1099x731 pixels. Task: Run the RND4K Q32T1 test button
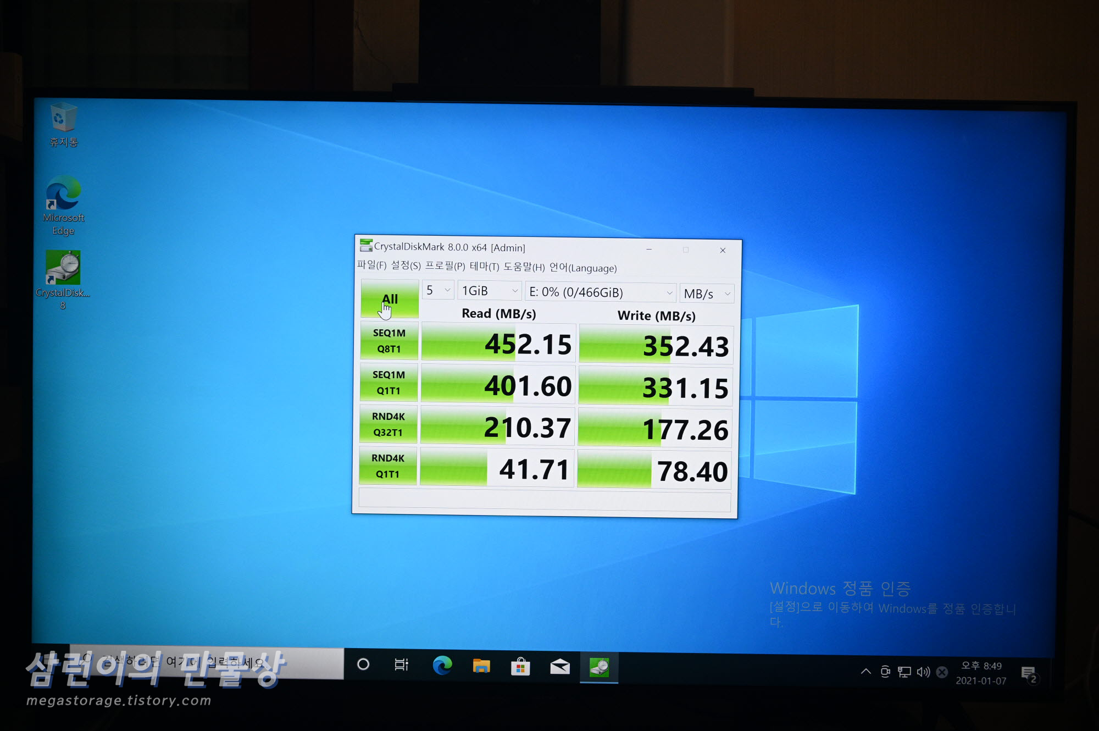[388, 424]
